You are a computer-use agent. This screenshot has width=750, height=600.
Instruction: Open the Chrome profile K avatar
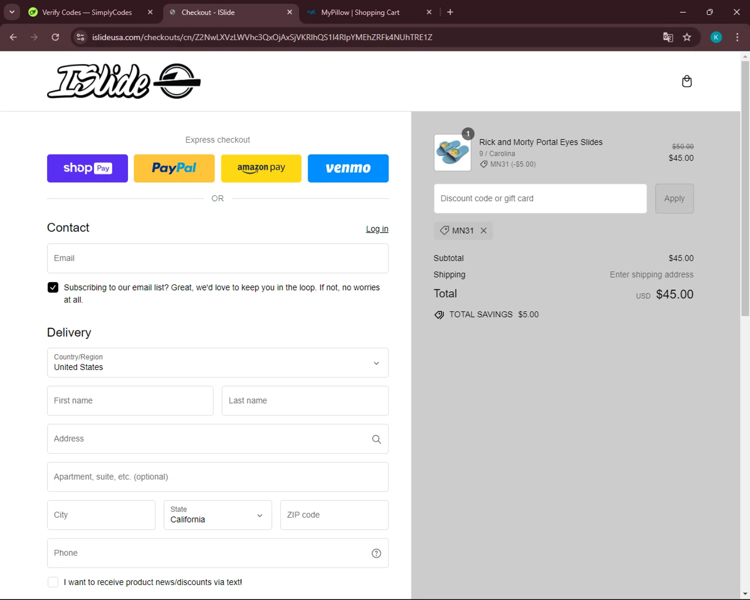pos(716,37)
